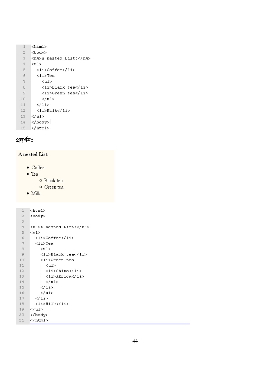270x382 pixels.
Task: Click </html> on line 15
Action: pyautogui.click(x=40, y=128)
